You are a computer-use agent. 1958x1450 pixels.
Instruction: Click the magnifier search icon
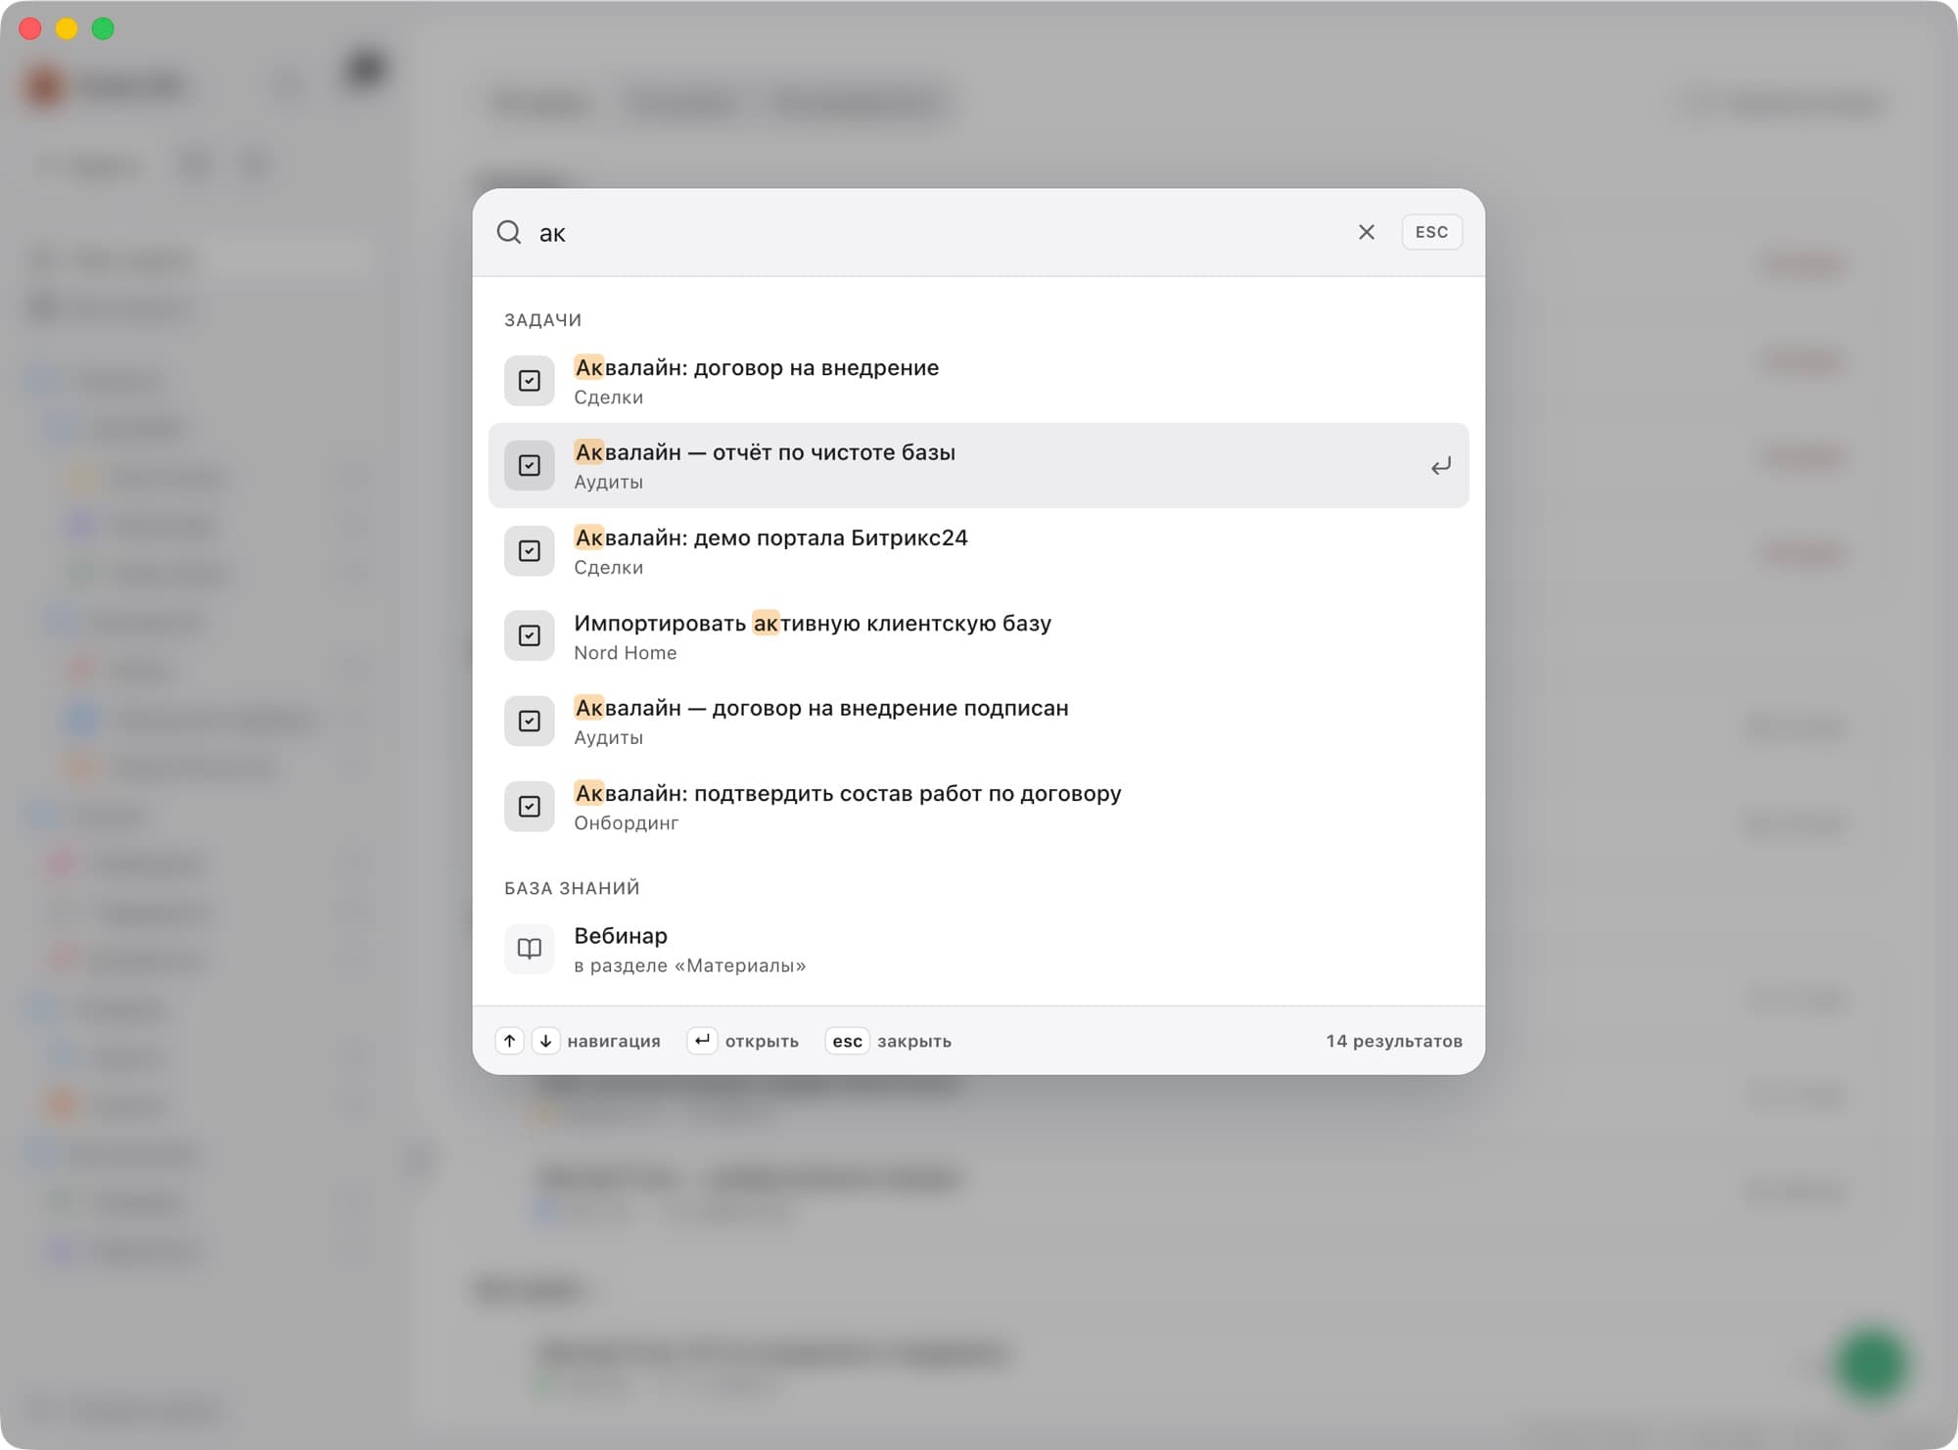(x=509, y=232)
